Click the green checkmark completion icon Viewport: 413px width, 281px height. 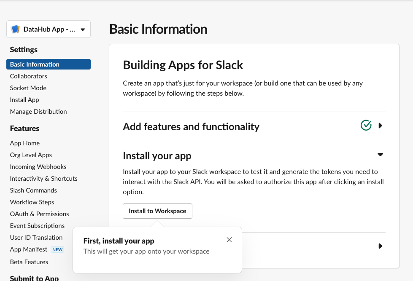pyautogui.click(x=366, y=125)
